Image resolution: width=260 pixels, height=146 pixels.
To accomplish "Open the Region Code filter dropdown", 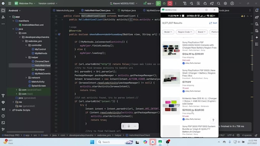I will point(185,32).
